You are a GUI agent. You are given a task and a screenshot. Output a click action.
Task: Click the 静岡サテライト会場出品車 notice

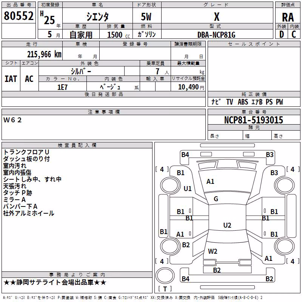[x=55, y=282]
